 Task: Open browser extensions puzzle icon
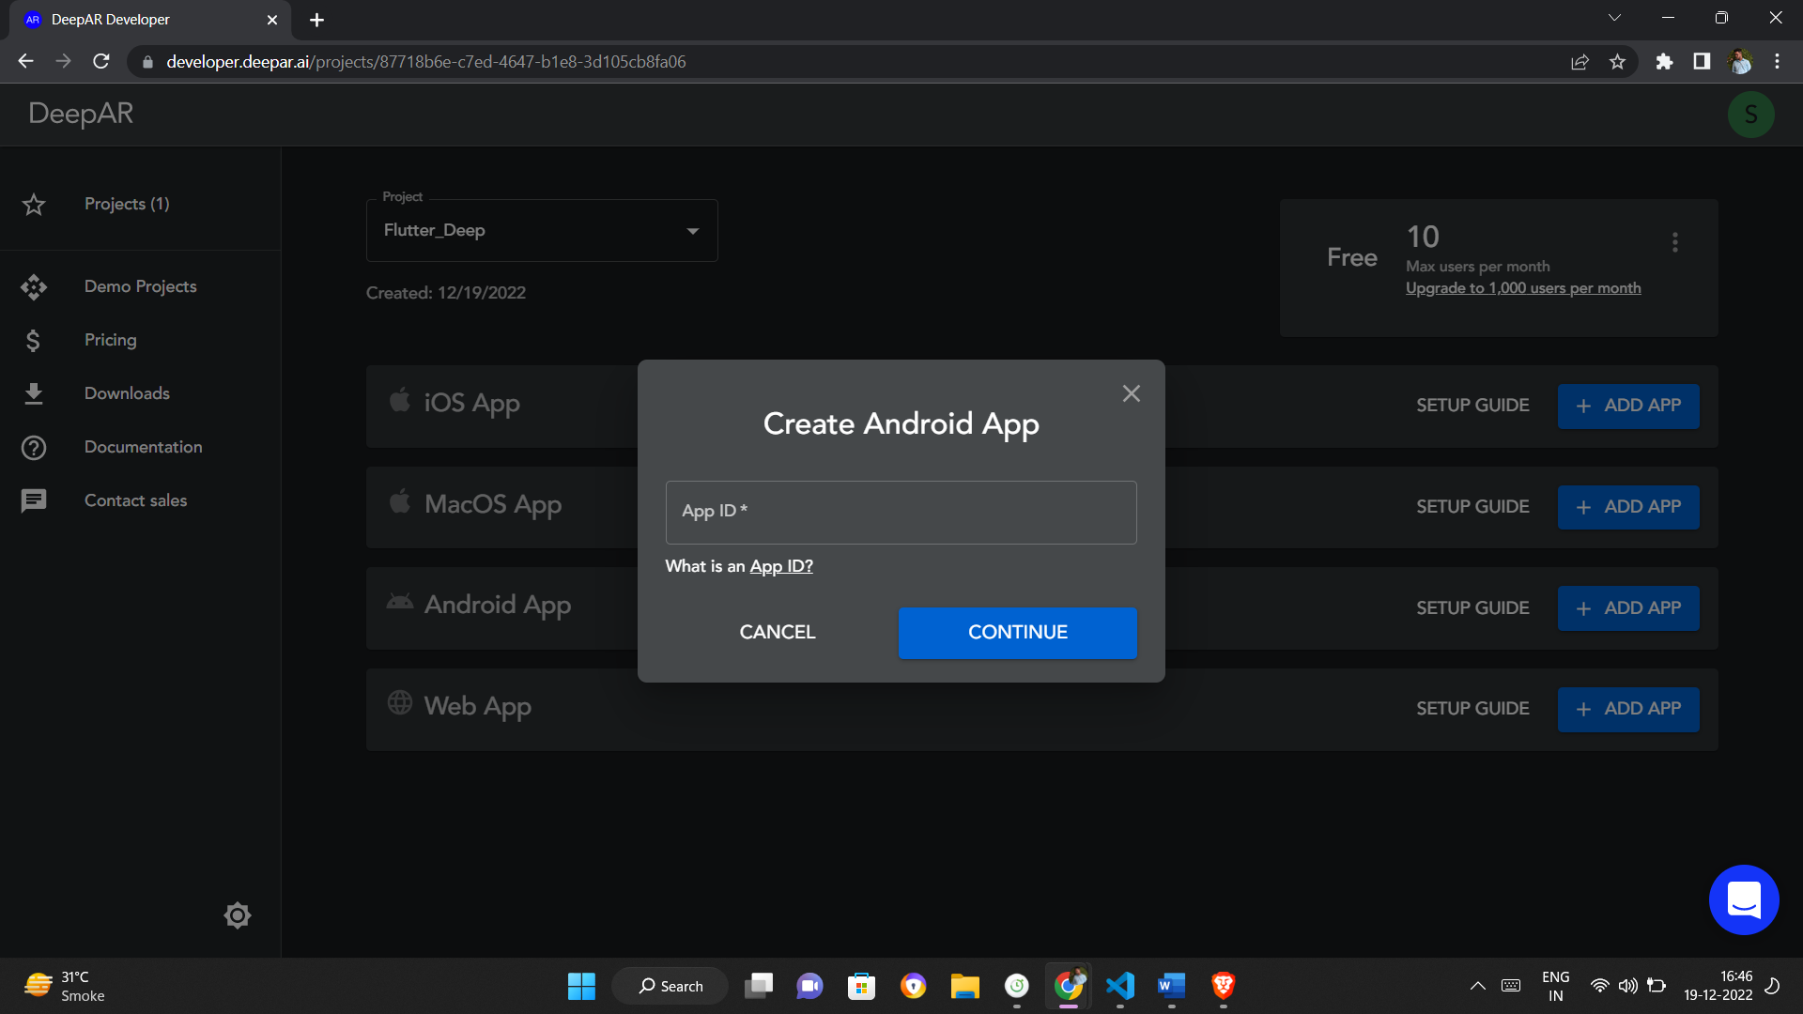coord(1664,62)
